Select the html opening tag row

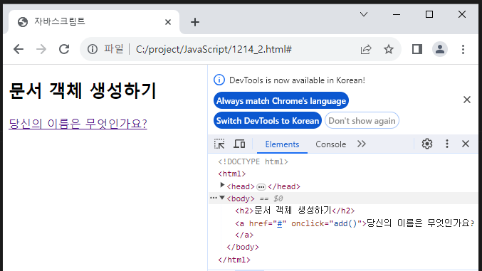click(x=342, y=174)
